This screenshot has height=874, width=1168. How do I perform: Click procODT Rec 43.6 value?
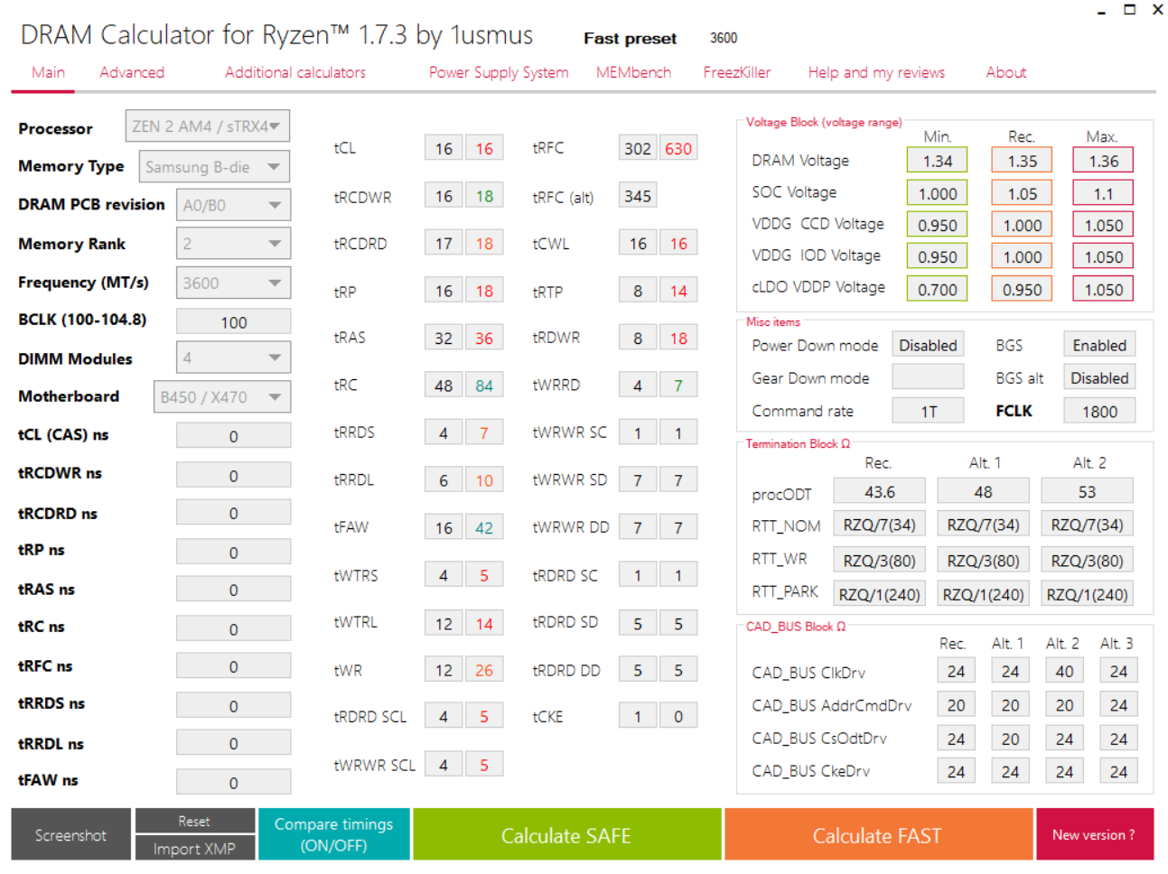point(879,491)
